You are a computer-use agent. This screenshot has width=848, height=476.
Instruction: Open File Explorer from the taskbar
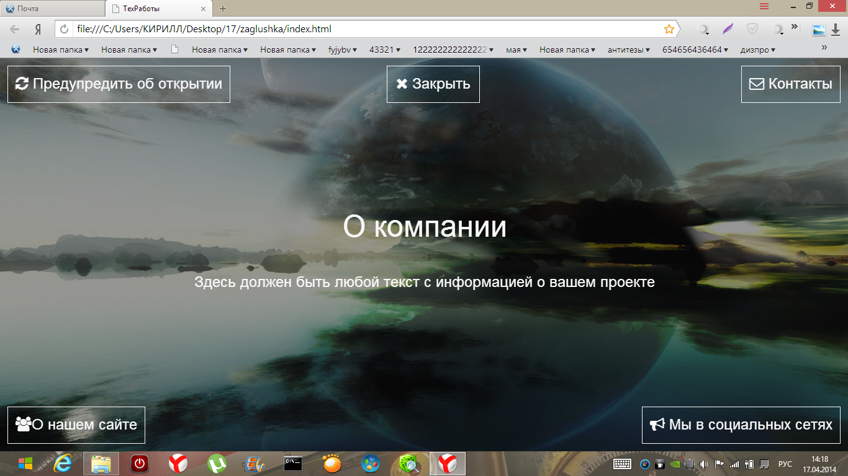coord(101,463)
